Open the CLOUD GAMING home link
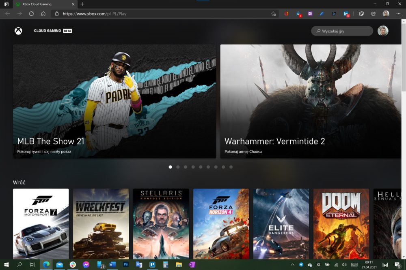Viewport: 406px width, 270px height. 53,31
